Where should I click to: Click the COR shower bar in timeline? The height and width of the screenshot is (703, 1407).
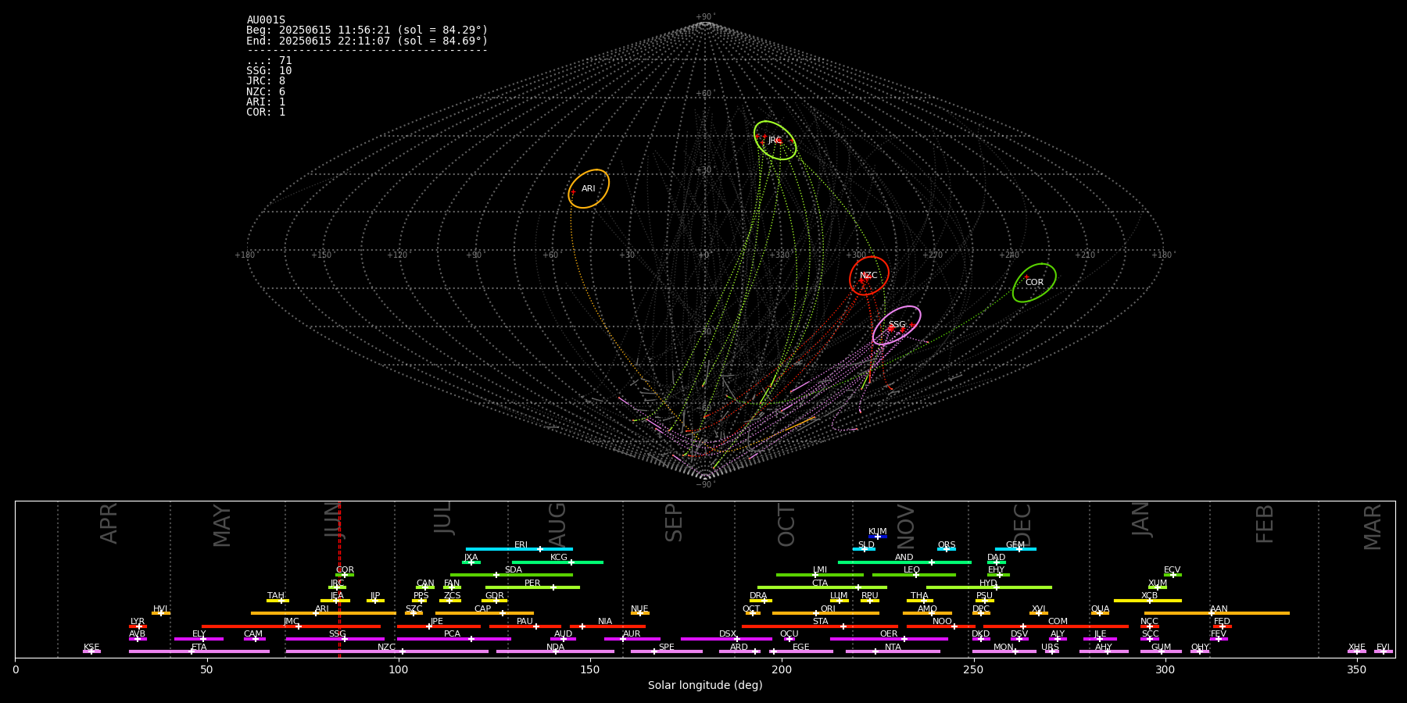(345, 575)
